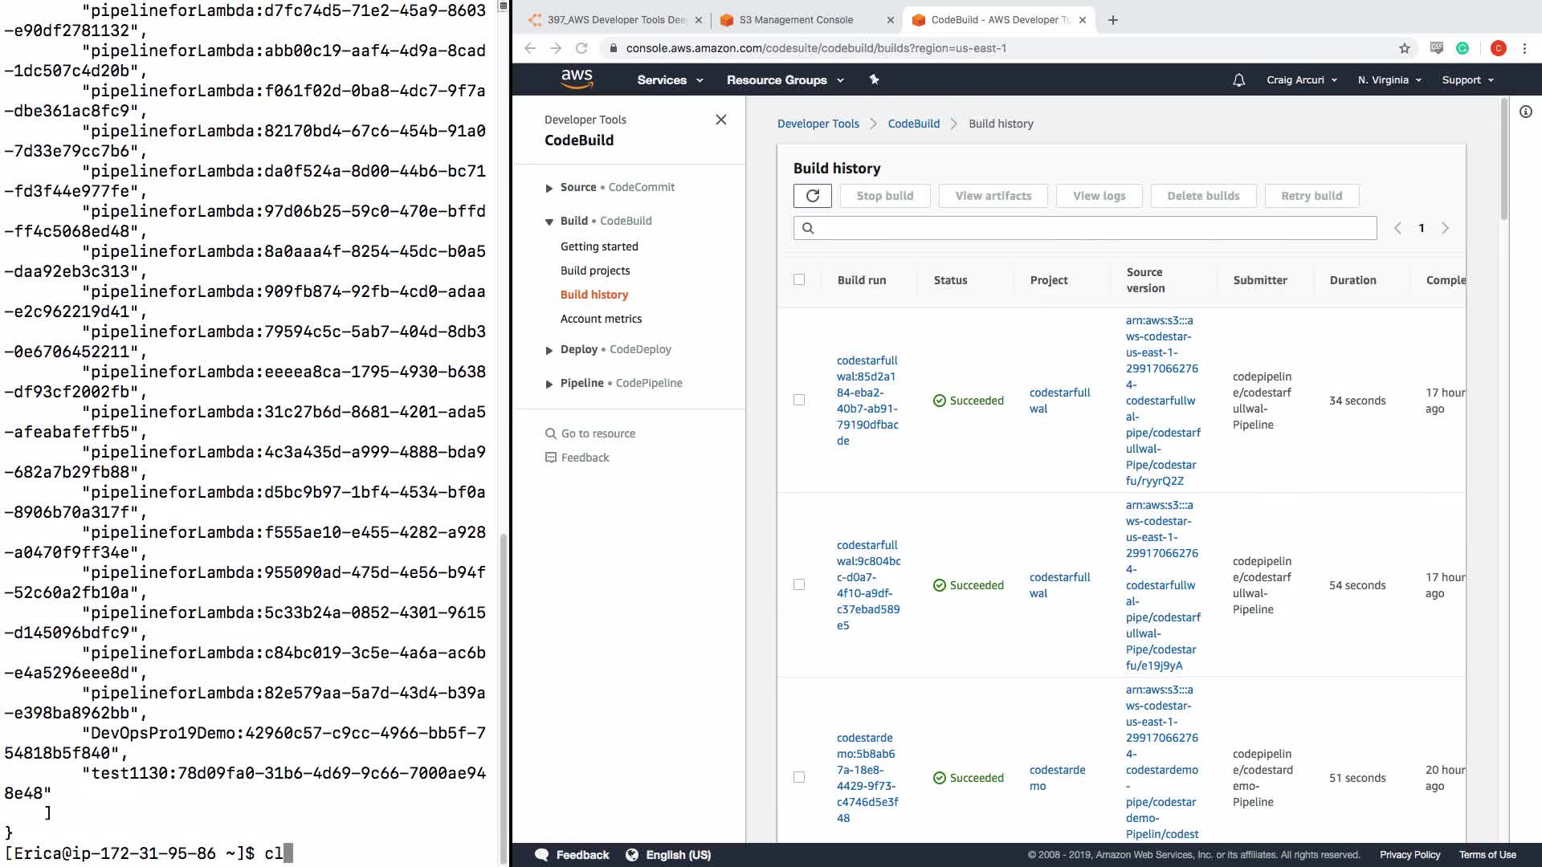Screen dimensions: 1542x867
Task: Click the notifications bell icon
Action: 1238,80
